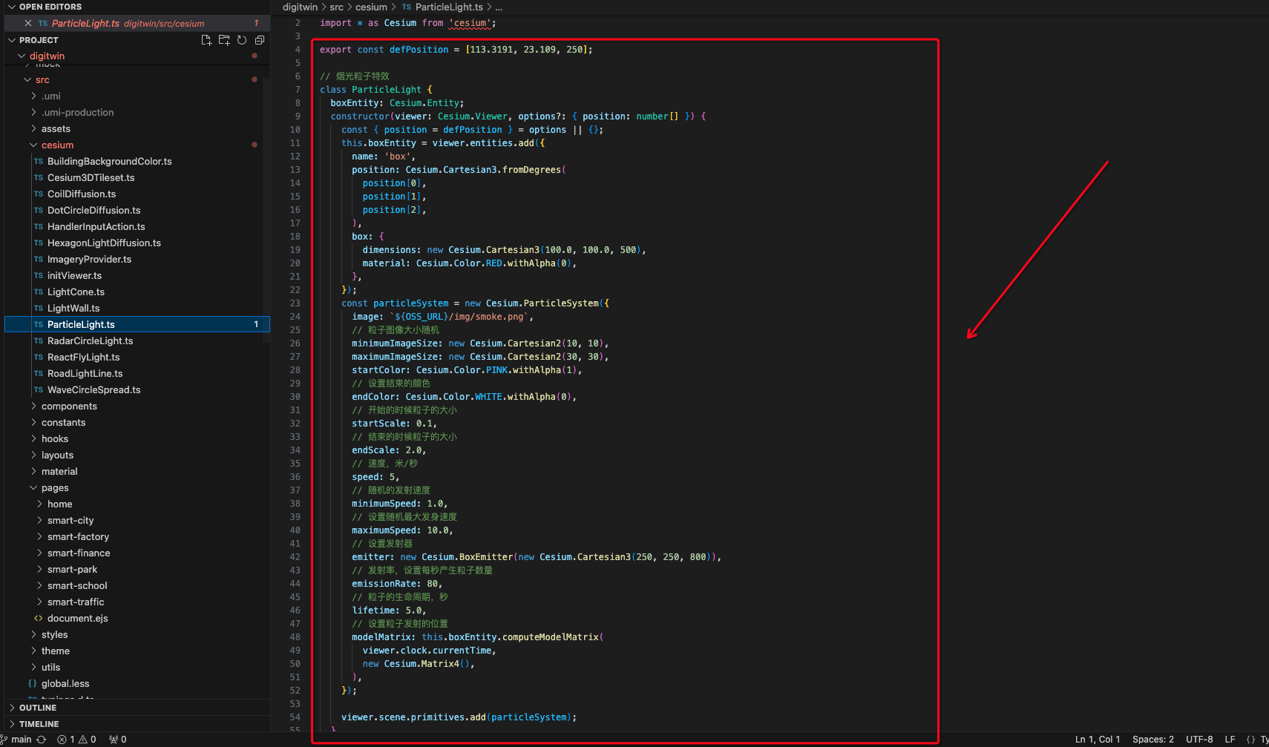Click Ln 1, Col 1 in the status bar
The width and height of the screenshot is (1269, 747).
click(1098, 740)
